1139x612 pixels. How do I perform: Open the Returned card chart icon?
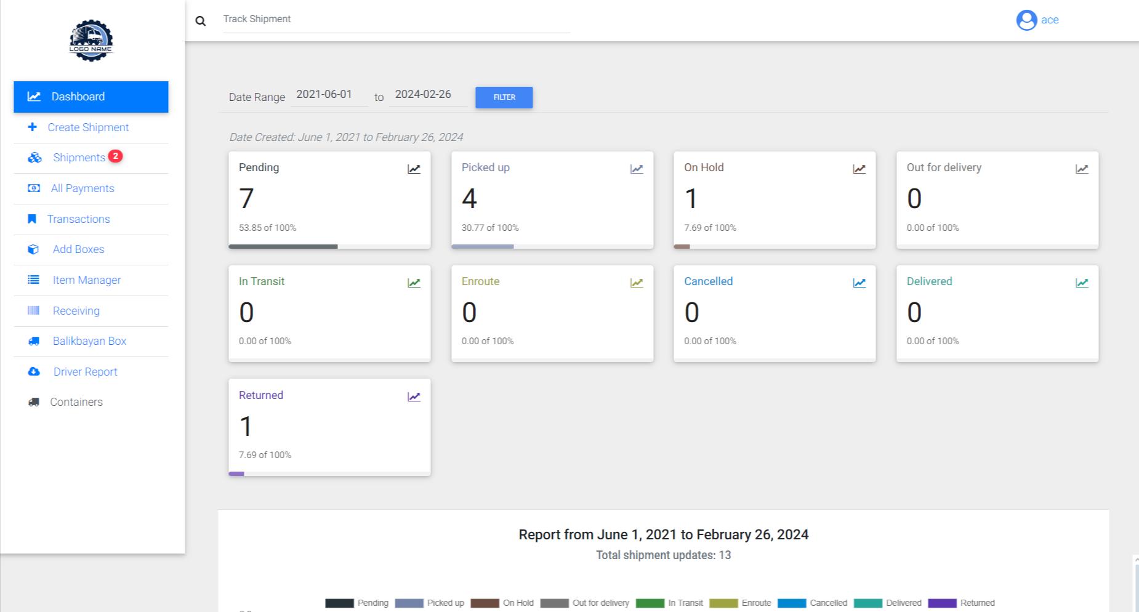[x=414, y=397]
